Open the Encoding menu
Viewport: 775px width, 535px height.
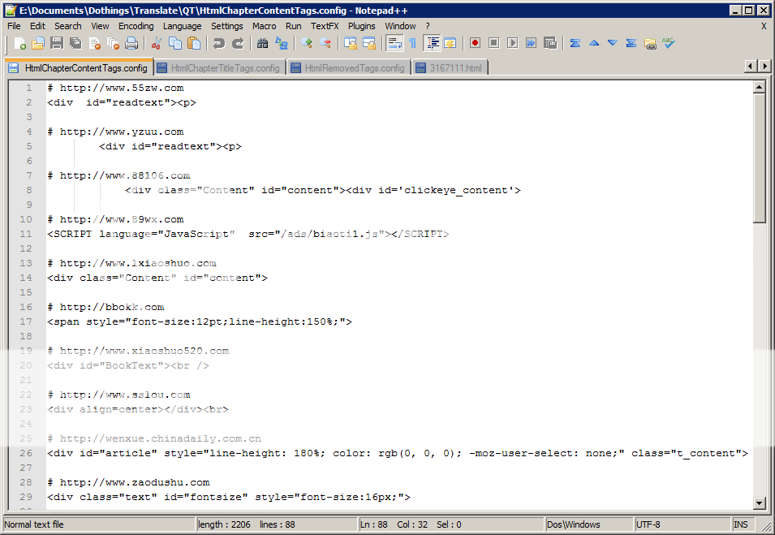click(x=136, y=26)
